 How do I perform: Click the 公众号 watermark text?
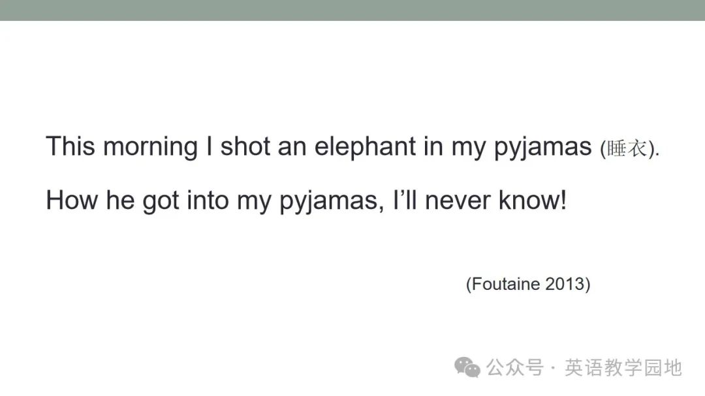(x=515, y=368)
